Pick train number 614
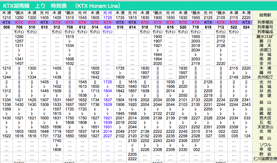Screen dimensions: 277x163 133,27
